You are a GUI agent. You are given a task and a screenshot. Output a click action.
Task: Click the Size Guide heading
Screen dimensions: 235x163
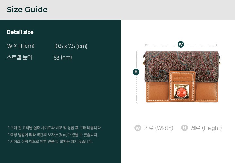pos(27,10)
